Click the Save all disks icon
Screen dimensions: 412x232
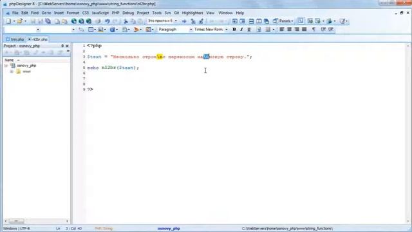pyautogui.click(x=48, y=21)
